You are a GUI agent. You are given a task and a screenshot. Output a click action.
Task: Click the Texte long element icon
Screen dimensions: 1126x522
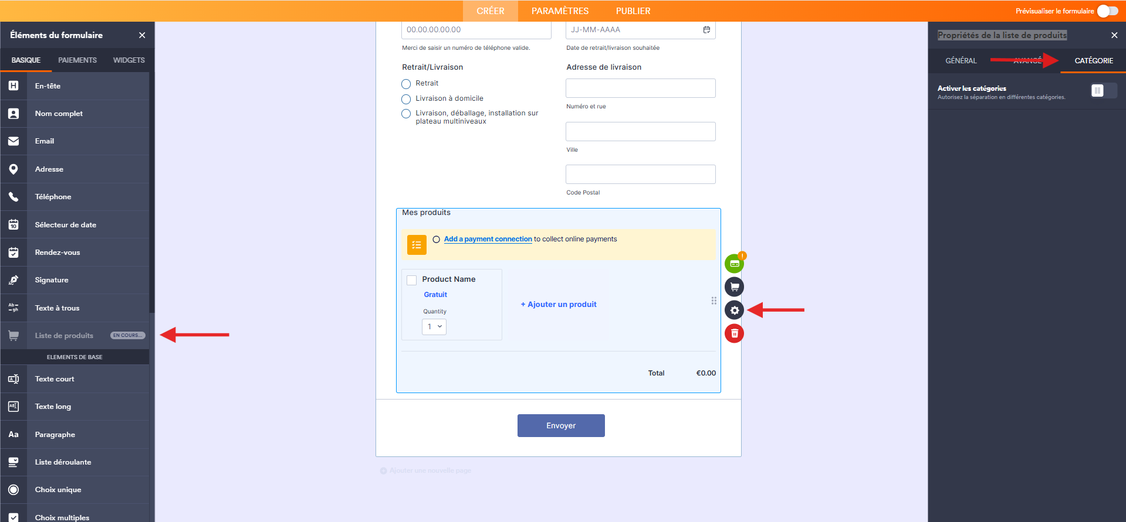pos(13,407)
